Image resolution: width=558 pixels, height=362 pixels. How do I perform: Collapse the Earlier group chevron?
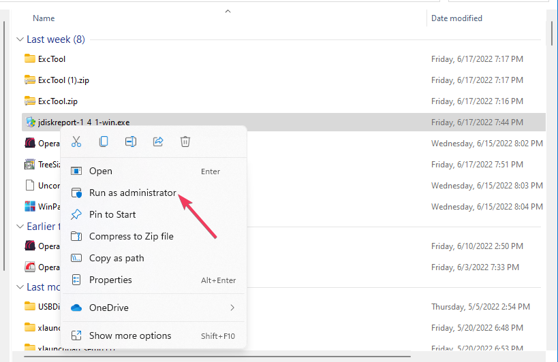click(20, 227)
